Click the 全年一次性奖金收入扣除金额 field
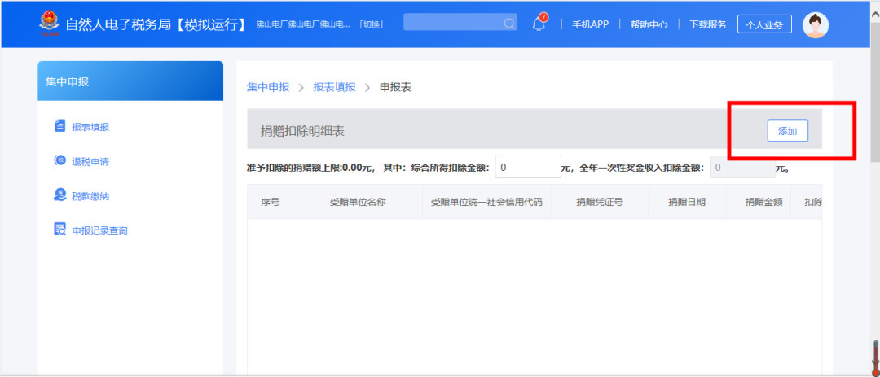880x377 pixels. (x=742, y=167)
